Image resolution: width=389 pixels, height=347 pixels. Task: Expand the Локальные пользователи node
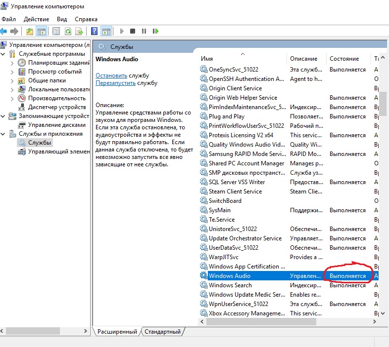(x=12, y=90)
